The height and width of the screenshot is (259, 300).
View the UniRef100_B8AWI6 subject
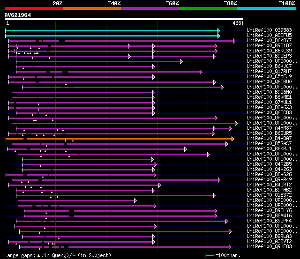coord(269,215)
